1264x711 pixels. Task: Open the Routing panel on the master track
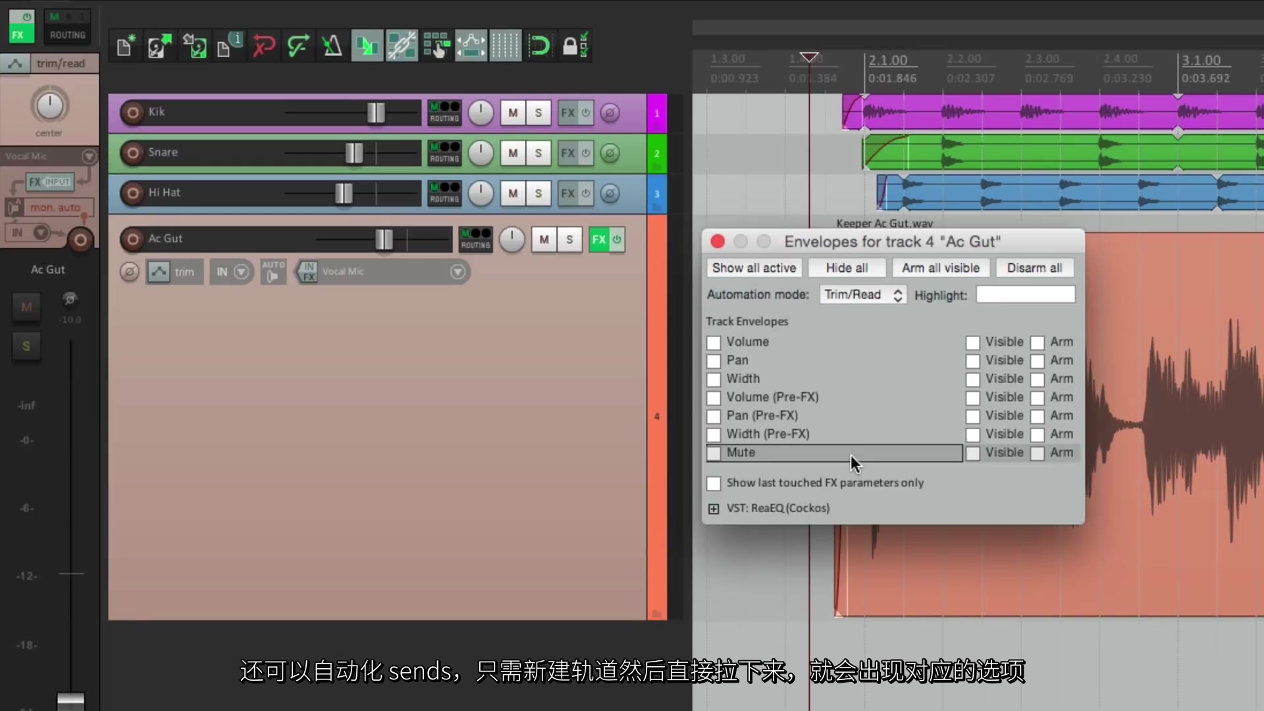click(66, 35)
